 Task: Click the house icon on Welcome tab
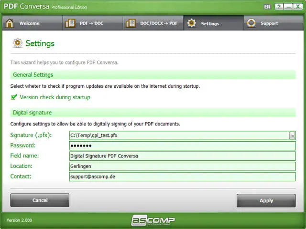[x=10, y=23]
